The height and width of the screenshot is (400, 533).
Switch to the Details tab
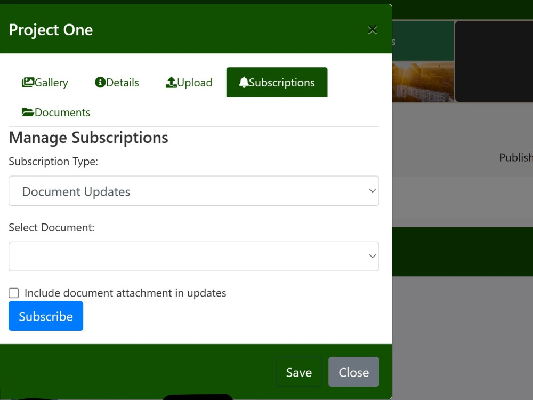pyautogui.click(x=116, y=82)
